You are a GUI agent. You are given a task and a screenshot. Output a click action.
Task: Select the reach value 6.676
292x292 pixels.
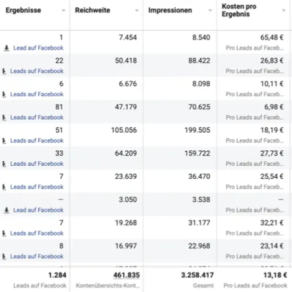[128, 84]
